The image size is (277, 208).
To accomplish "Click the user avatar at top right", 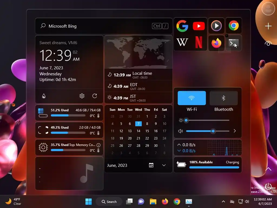I will point(268,8).
